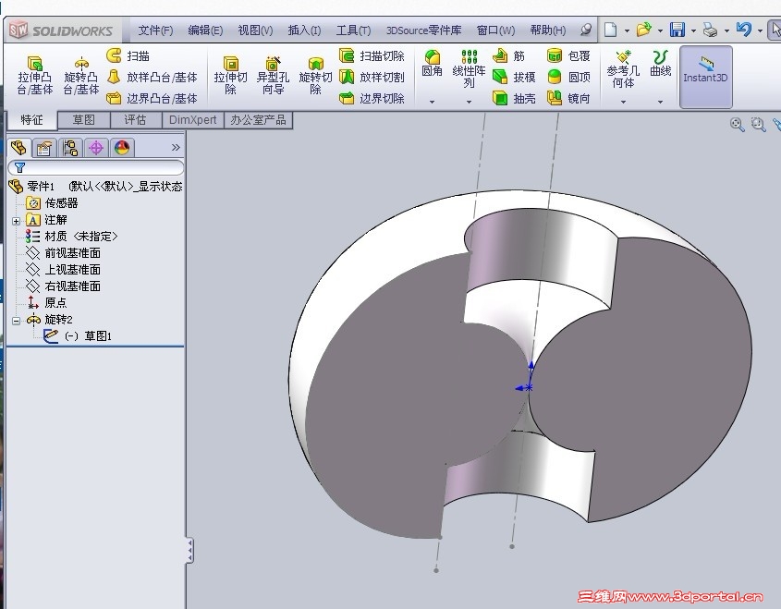The height and width of the screenshot is (609, 781).
Task: Collapse the 旋转2 feature node
Action: (16, 321)
